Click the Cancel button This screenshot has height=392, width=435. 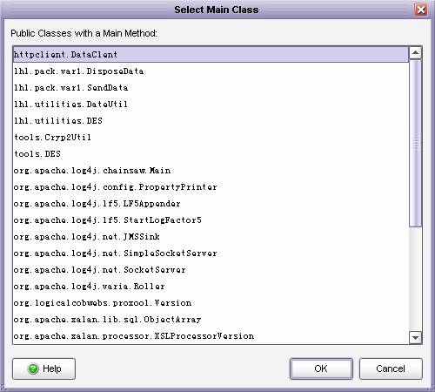[x=391, y=368]
